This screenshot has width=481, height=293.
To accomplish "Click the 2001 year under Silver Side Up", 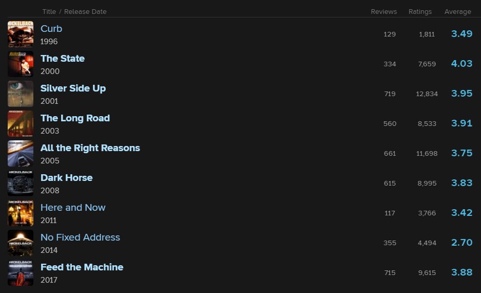I will click(49, 101).
